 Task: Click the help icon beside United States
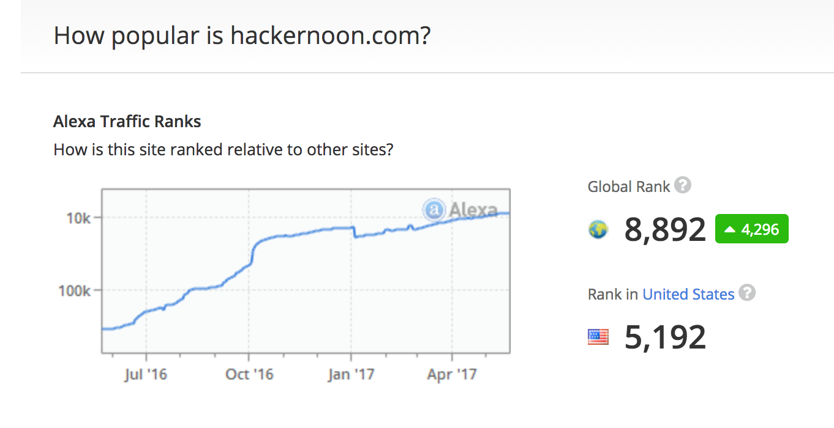tap(747, 293)
